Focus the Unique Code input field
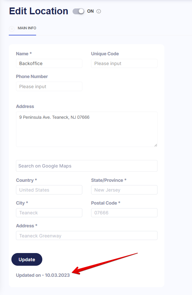Image resolution: width=192 pixels, height=295 pixels. (x=124, y=63)
